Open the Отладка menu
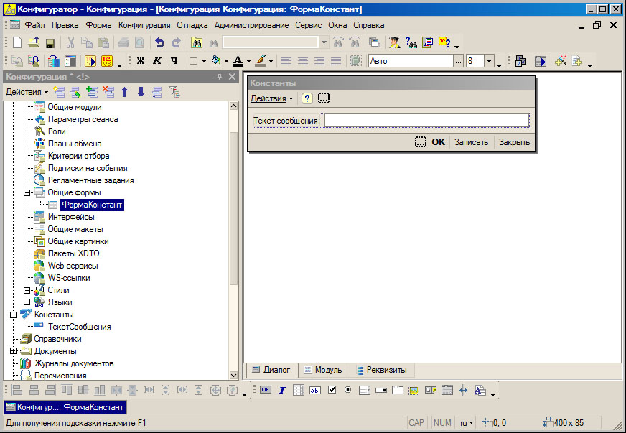This screenshot has height=433, width=626. coord(192,25)
